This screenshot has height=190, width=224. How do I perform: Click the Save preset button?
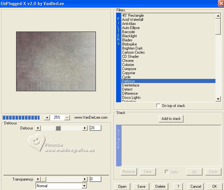pyautogui.click(x=141, y=187)
